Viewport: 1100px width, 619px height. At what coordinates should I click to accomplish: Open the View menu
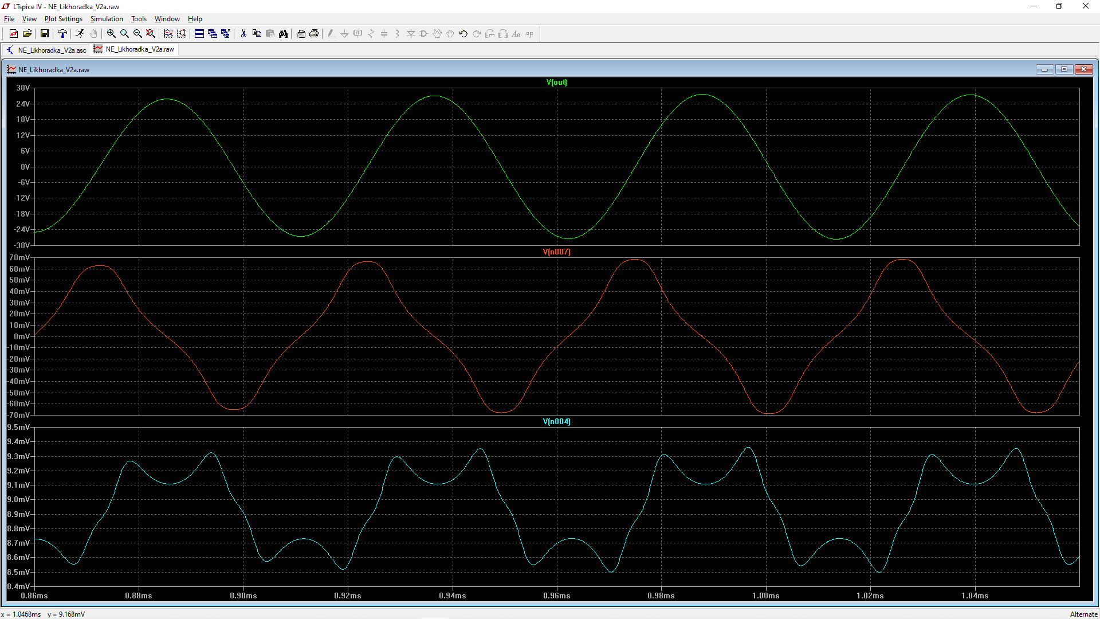point(29,19)
